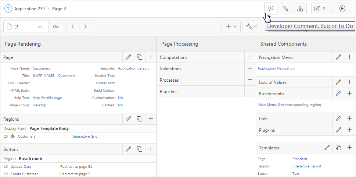Click the Developer Comment speech bubble icon

pos(271,8)
